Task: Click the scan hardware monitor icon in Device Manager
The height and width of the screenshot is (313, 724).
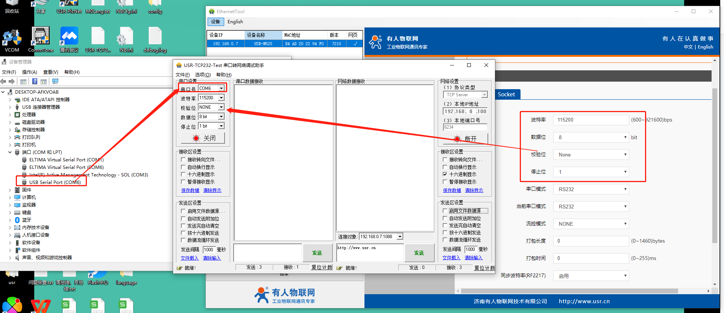Action: click(55, 82)
